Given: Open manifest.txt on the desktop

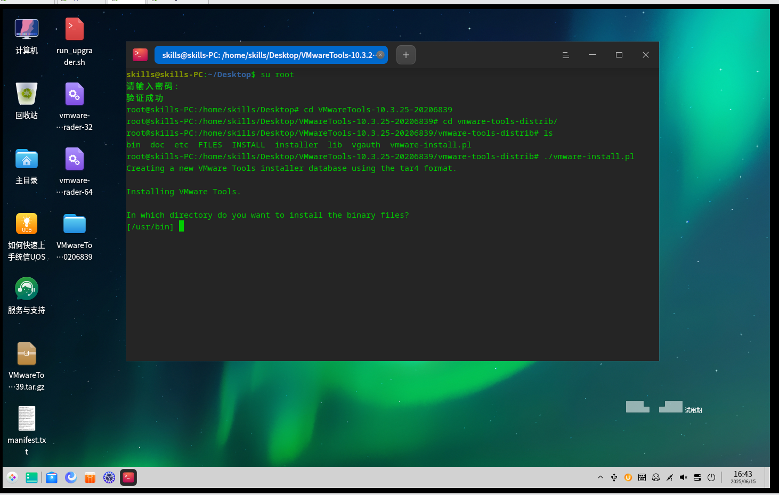Looking at the screenshot, I should click(26, 418).
